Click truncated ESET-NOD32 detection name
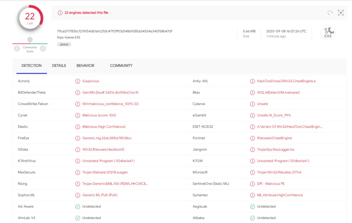 (290, 127)
